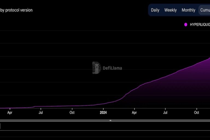Viewport: 210px width, 140px height.
Task: Click the purple HYPERLIQUID legend dot
Action: pyautogui.click(x=186, y=25)
